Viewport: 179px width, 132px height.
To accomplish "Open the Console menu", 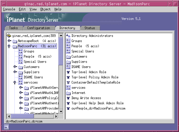I will pos(9,9).
